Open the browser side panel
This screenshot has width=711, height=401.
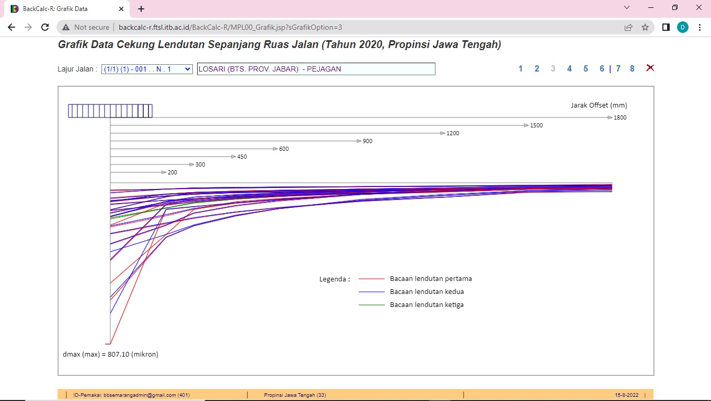click(x=666, y=27)
